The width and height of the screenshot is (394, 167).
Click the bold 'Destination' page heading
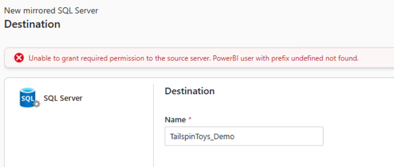pyautogui.click(x=32, y=24)
